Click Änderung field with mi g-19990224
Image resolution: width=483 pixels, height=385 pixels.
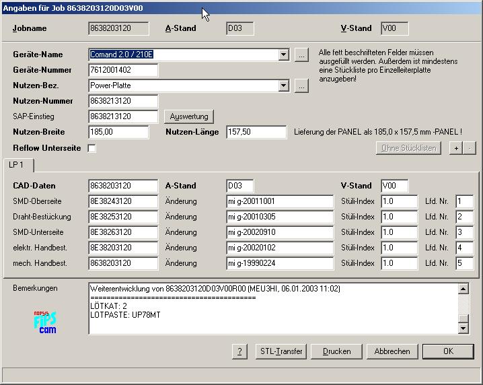click(280, 263)
